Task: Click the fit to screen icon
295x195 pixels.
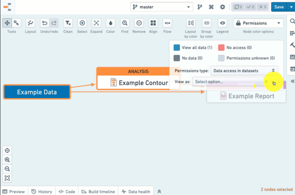Action: coord(7,178)
